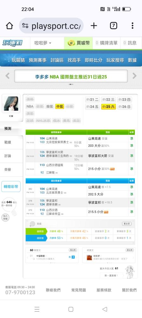This screenshot has width=142, height=318.
Task: Open 訊息 messages
Action: click(x=130, y=43)
